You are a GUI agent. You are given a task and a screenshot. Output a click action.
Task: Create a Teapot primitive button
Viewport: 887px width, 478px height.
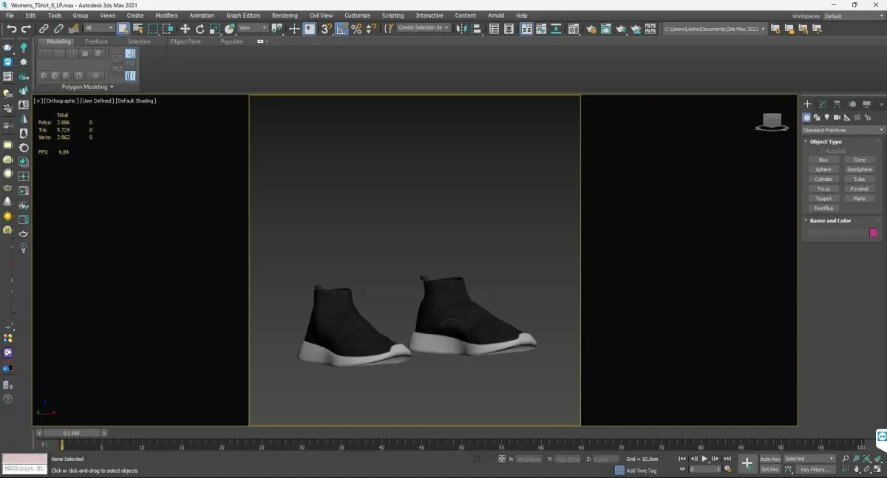(823, 199)
